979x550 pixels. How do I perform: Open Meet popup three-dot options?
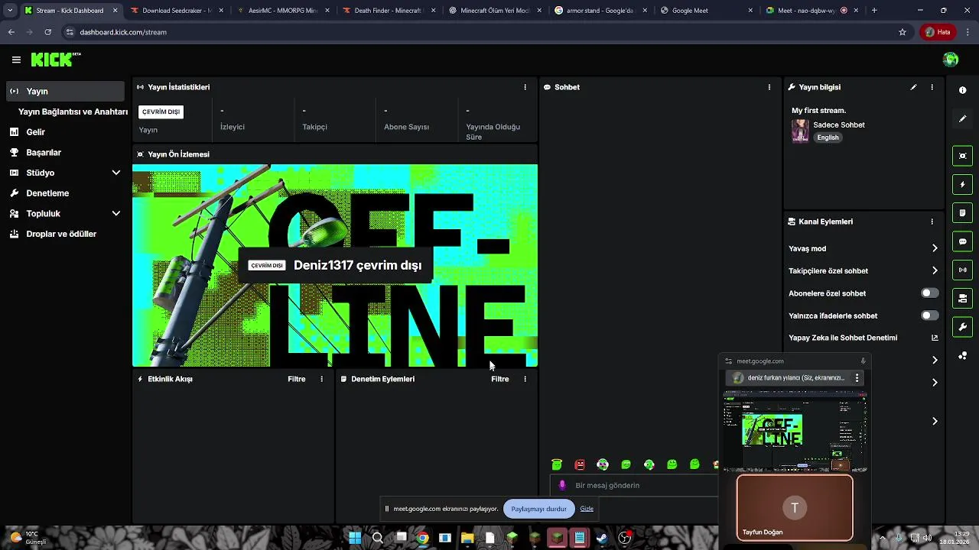(x=857, y=377)
